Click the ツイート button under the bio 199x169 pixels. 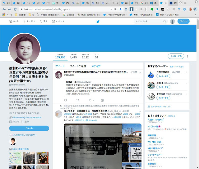click(29, 128)
